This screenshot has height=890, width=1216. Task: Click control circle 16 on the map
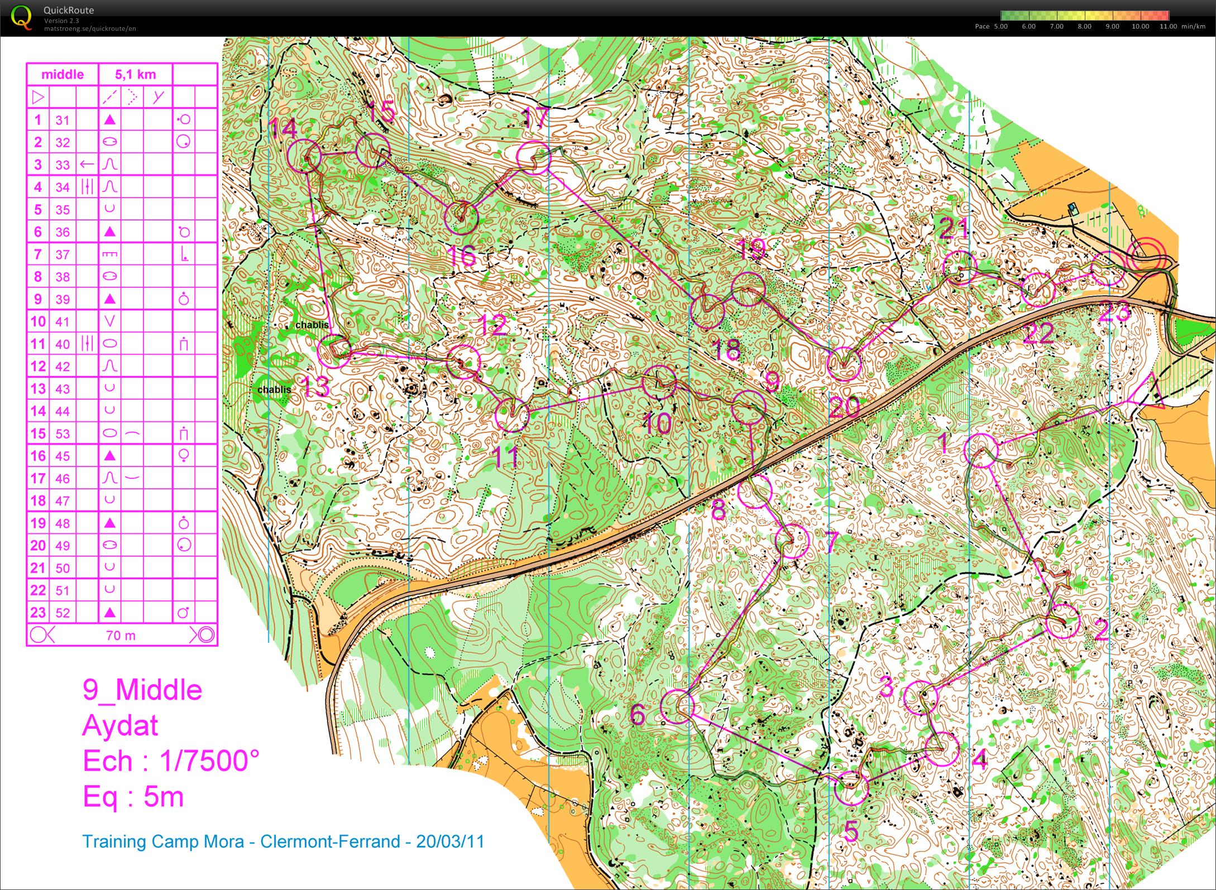pyautogui.click(x=462, y=218)
